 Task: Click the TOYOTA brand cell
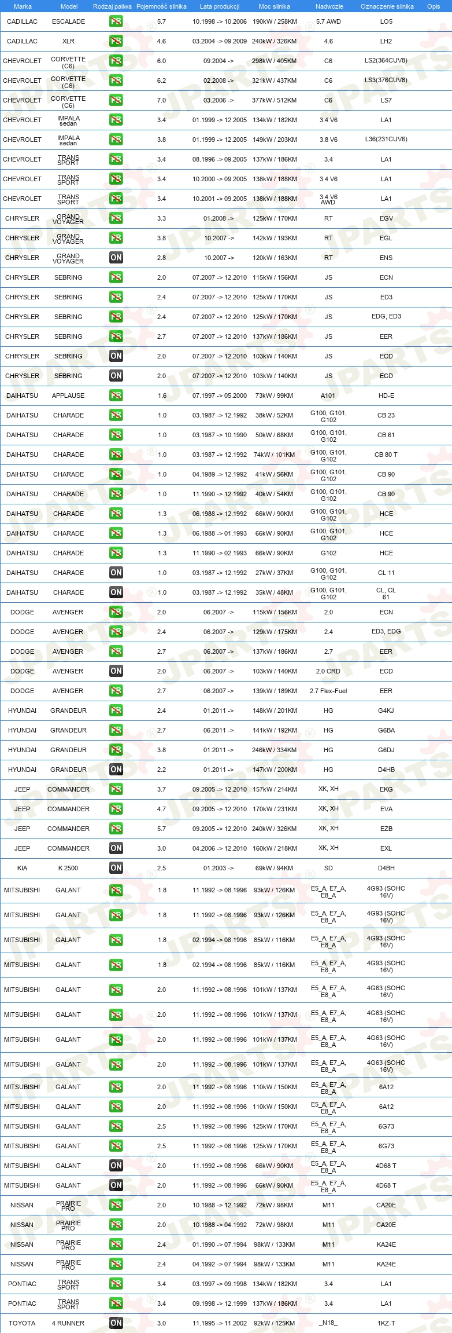click(x=22, y=1323)
